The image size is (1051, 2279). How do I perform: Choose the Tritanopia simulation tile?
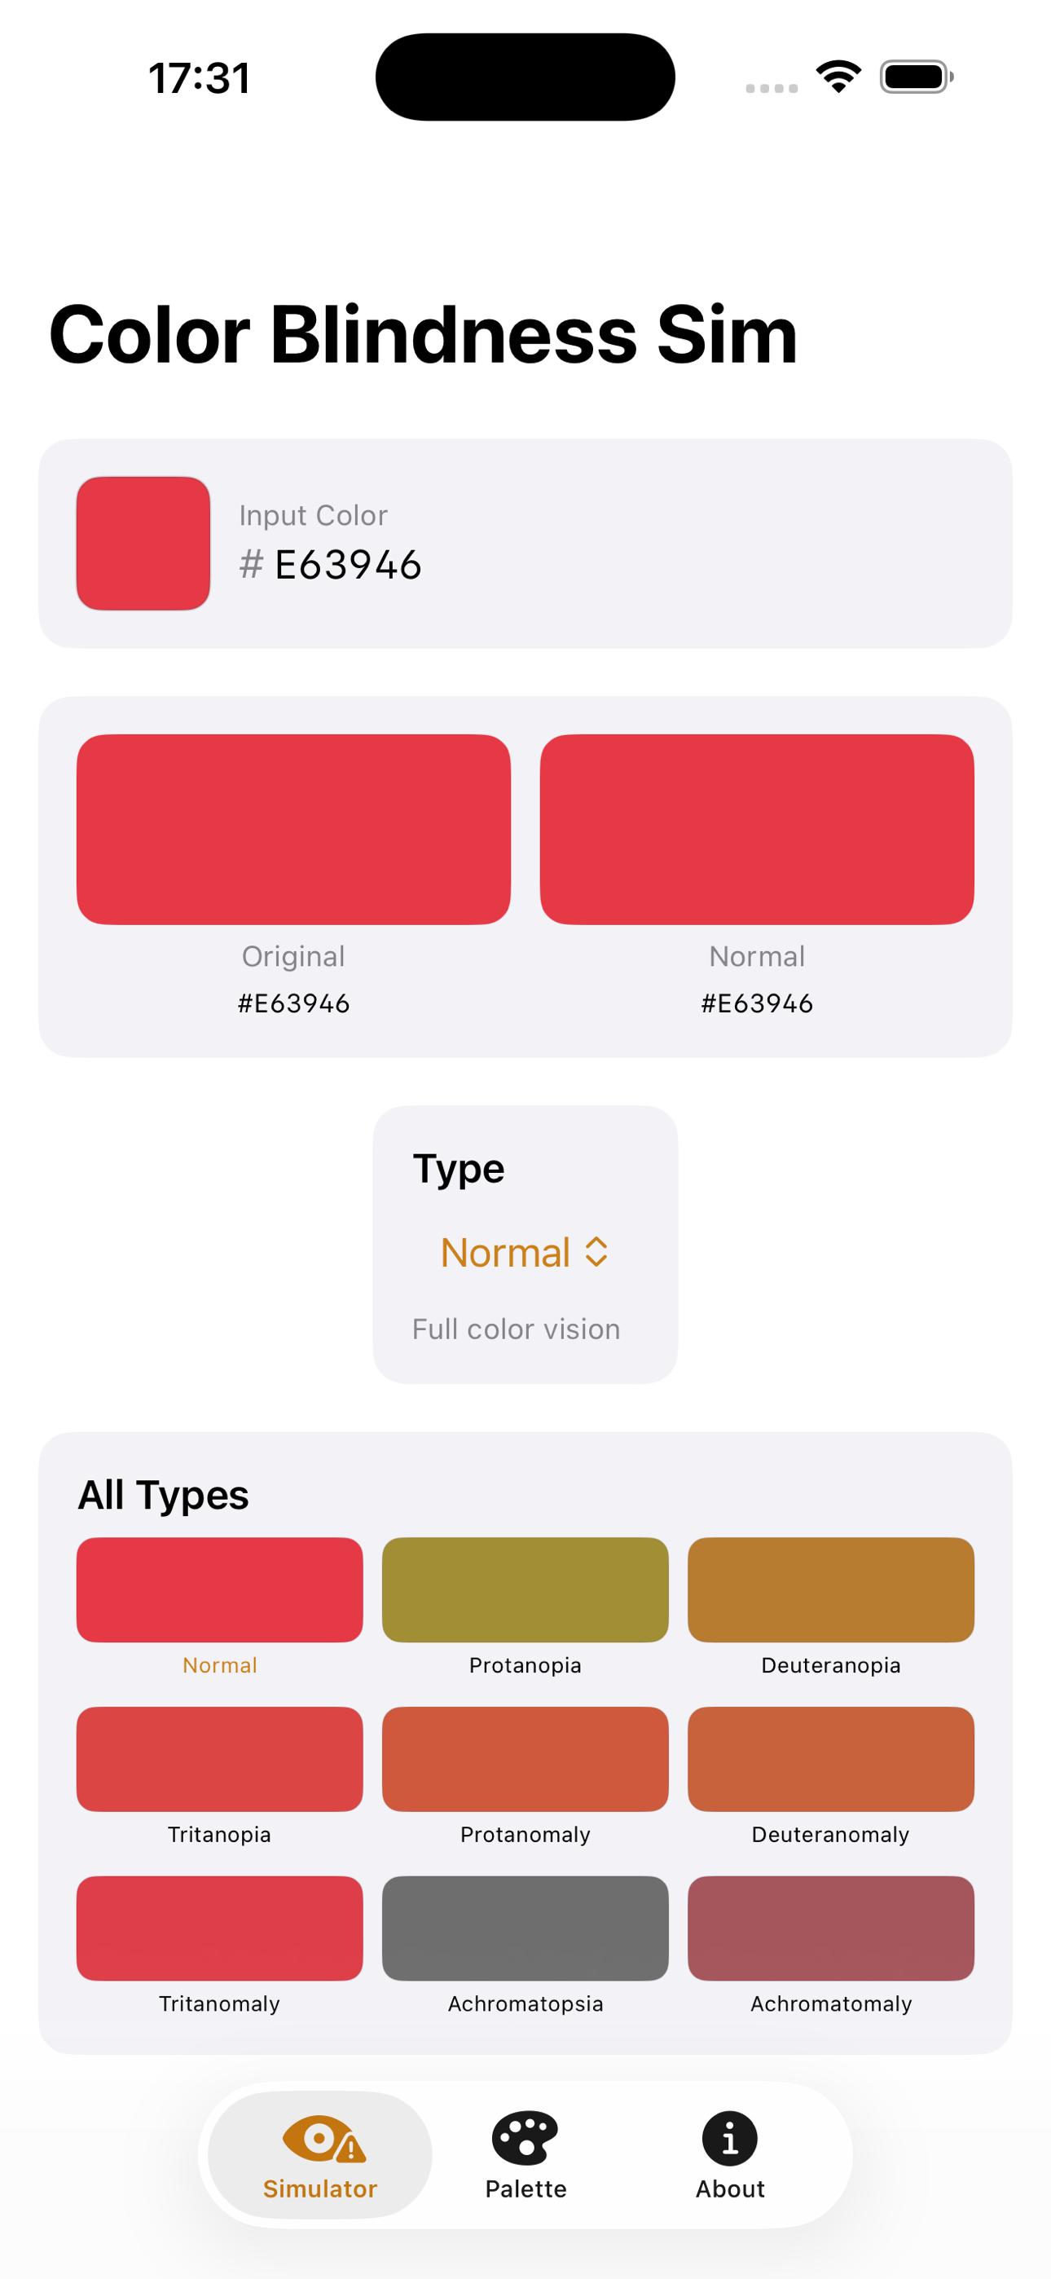(219, 1759)
